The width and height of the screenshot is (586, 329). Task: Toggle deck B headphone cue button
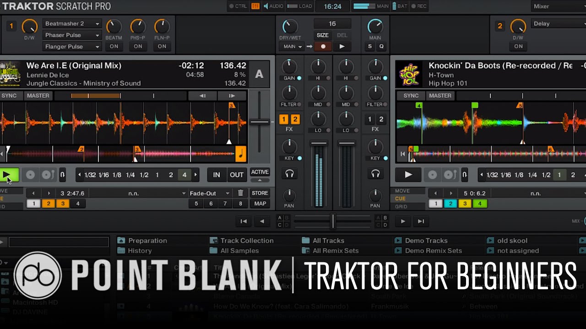[x=375, y=174]
